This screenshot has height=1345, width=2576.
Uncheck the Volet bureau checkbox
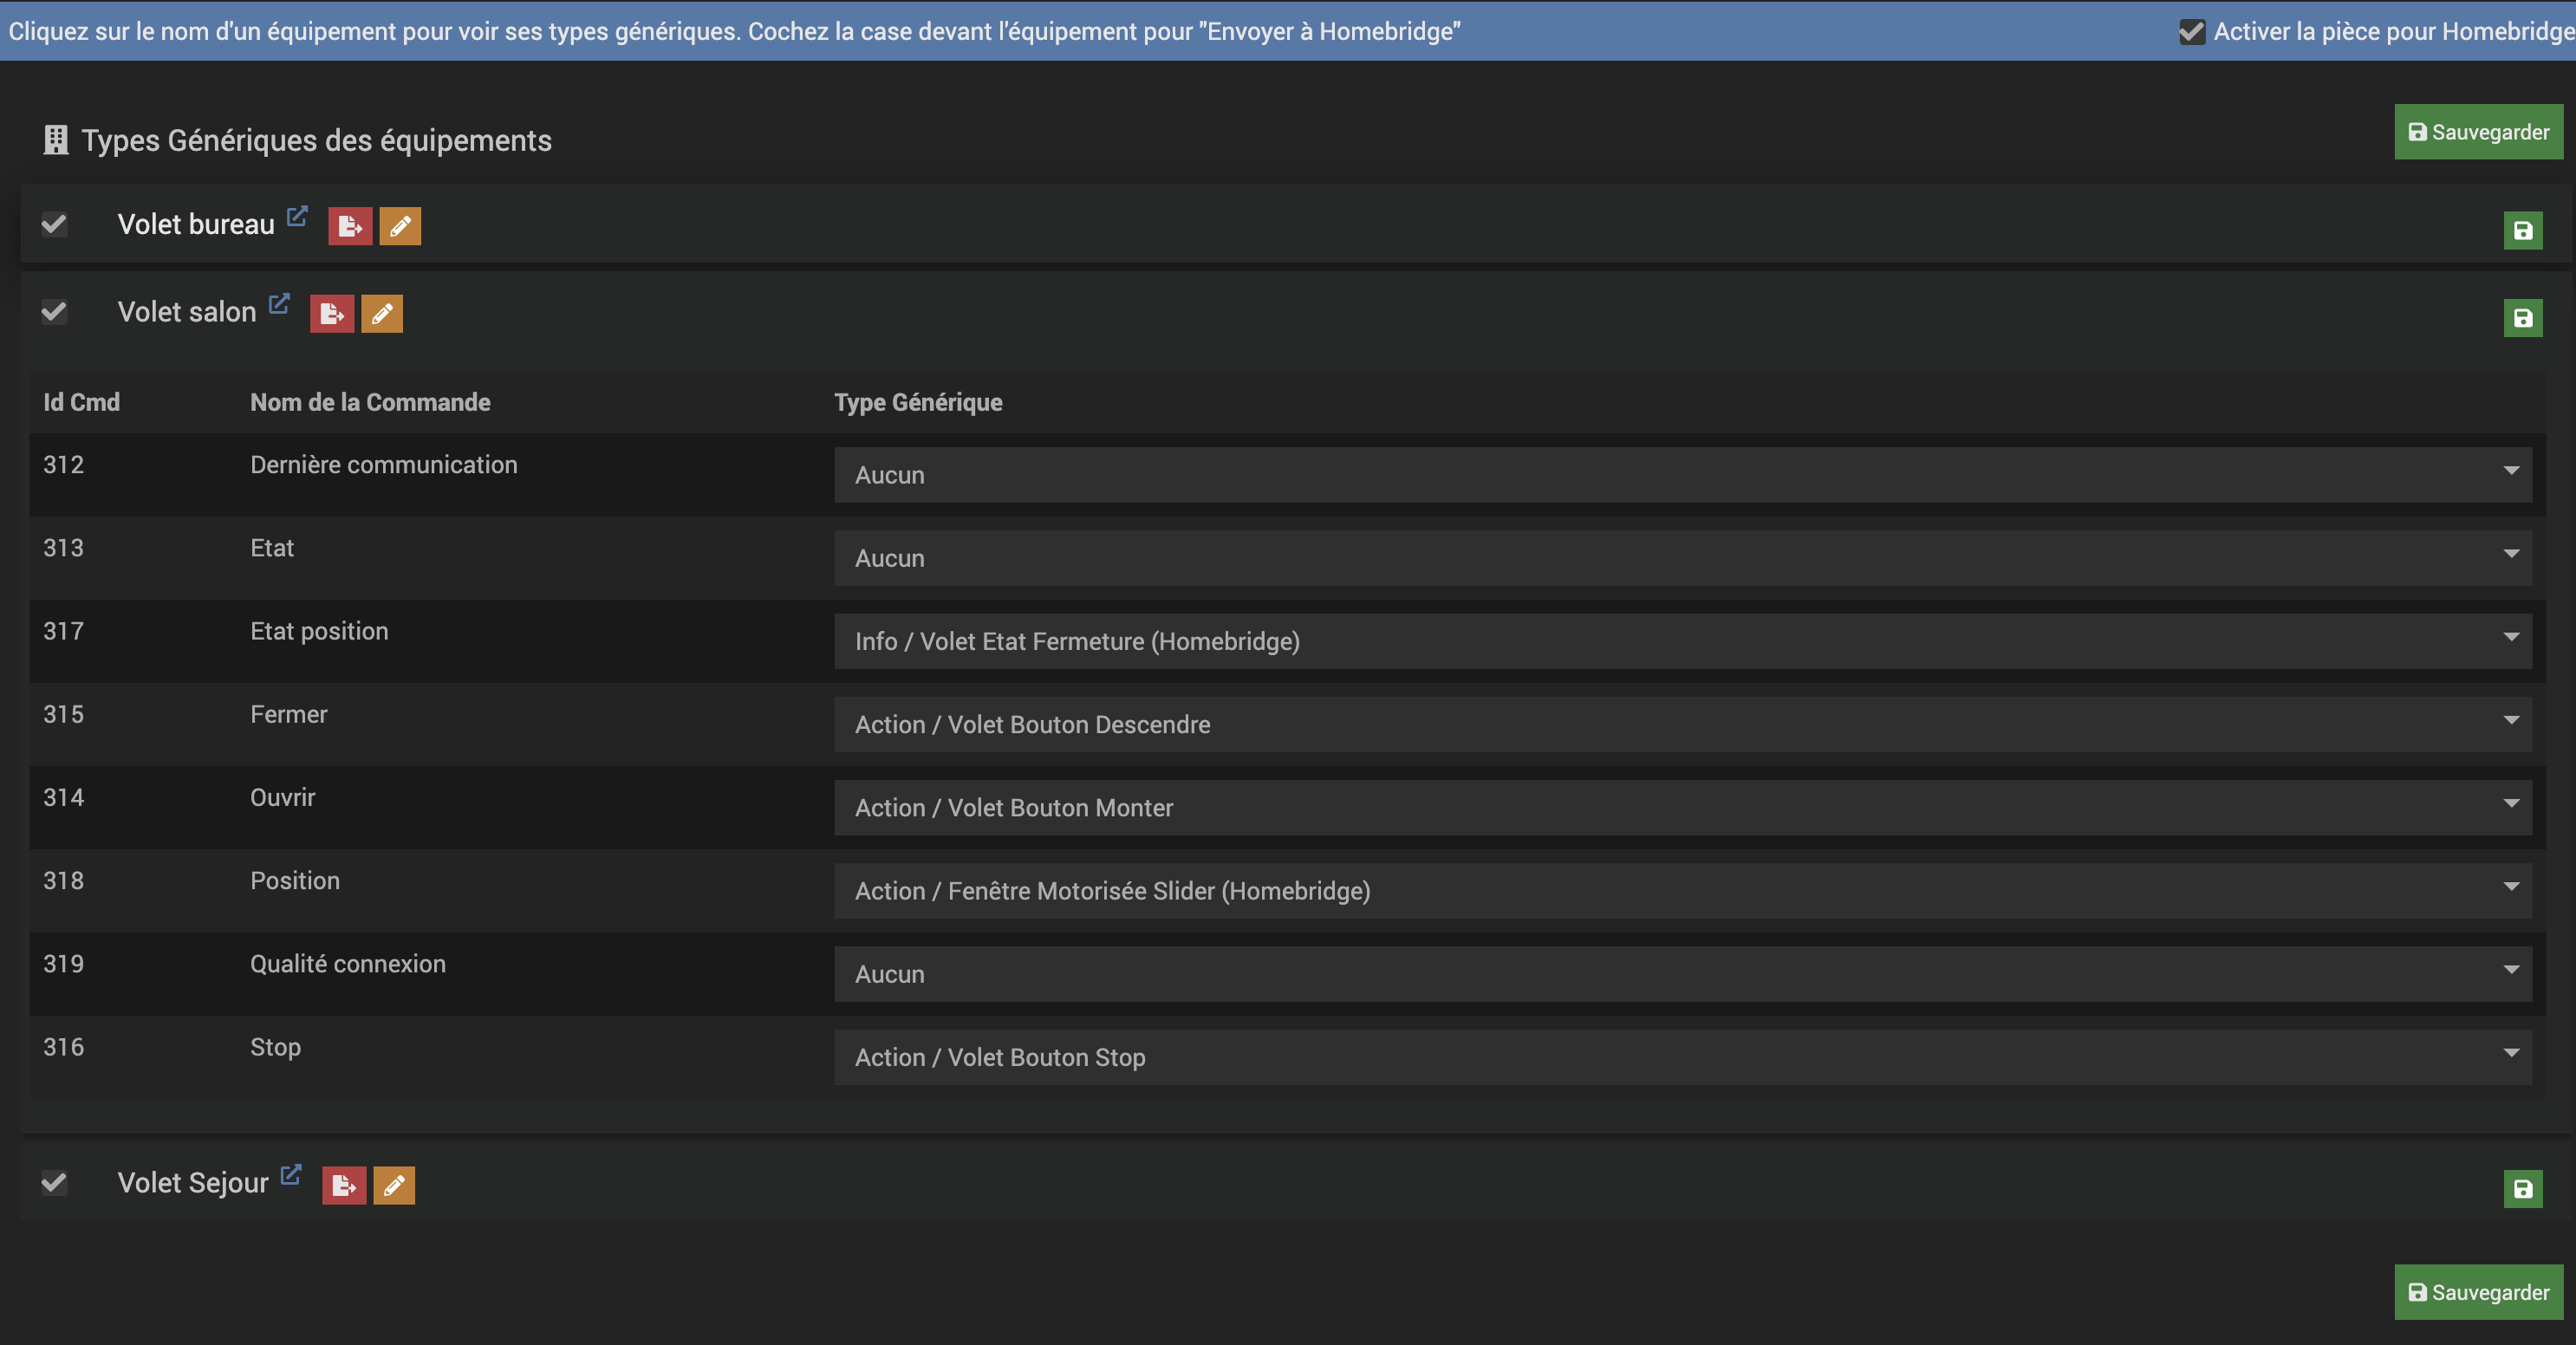click(x=54, y=224)
